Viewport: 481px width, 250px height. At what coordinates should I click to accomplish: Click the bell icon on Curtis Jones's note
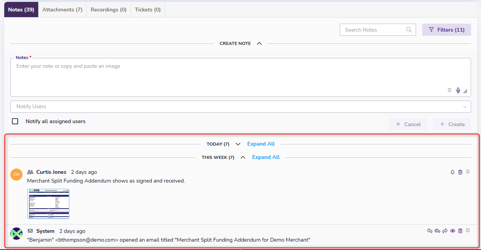(453, 172)
